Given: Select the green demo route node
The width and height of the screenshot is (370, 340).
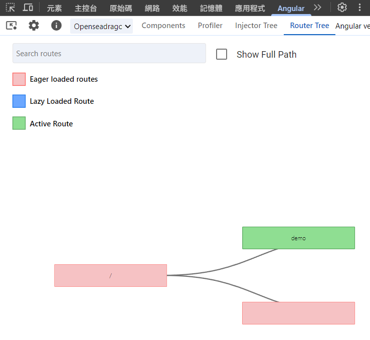Looking at the screenshot, I should [x=298, y=238].
